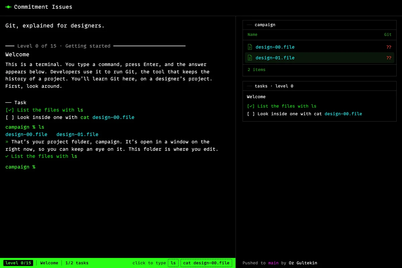The image size is (402, 268).
Task: Click the terminal prompt line campaign %
Action: pos(20,167)
